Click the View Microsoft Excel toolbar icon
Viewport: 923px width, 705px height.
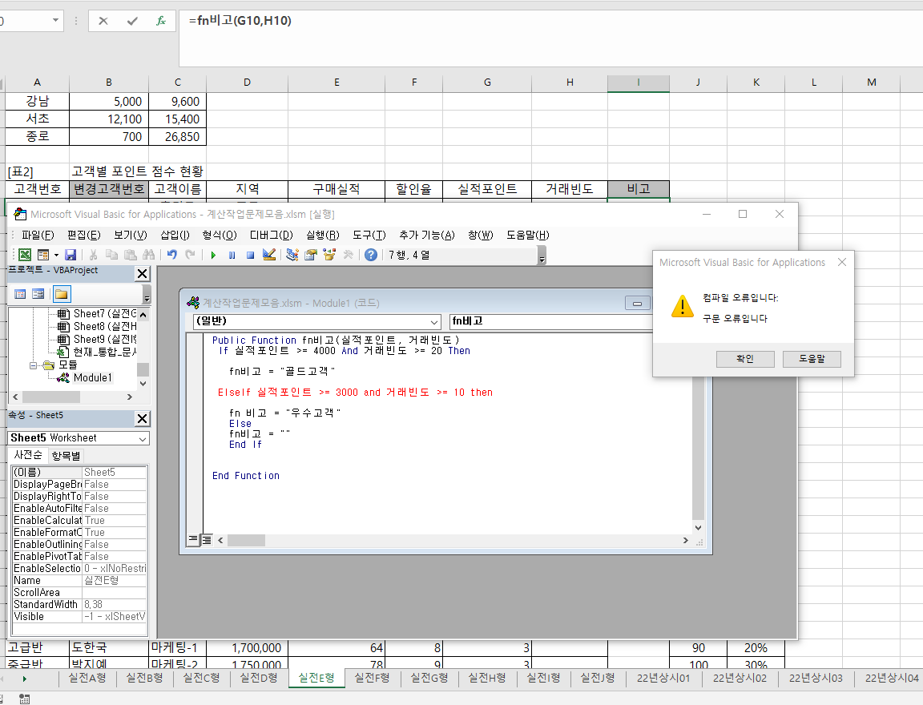pyautogui.click(x=25, y=255)
